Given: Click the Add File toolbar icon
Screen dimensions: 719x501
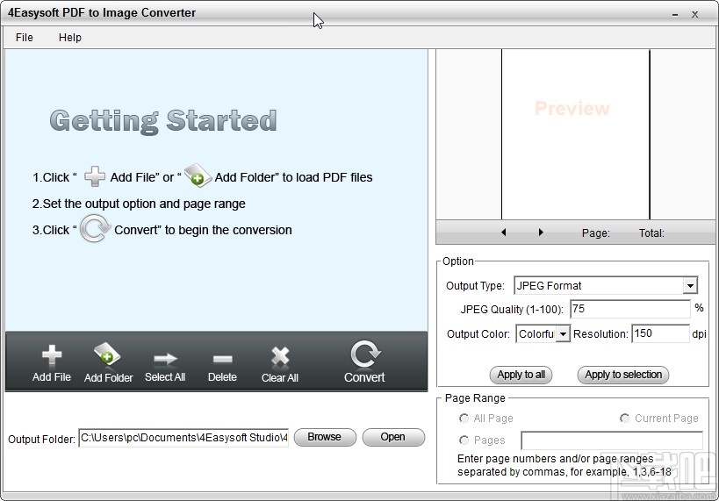Looking at the screenshot, I should 51,354.
